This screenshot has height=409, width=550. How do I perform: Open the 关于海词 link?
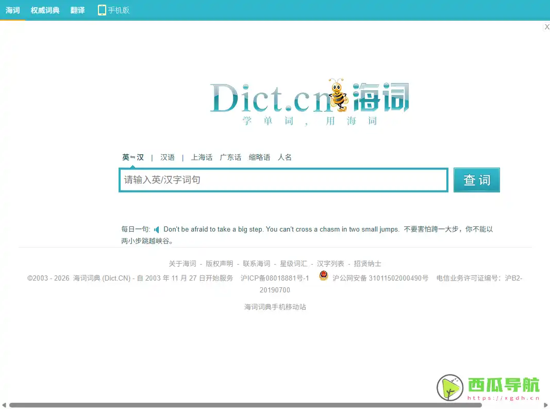182,264
